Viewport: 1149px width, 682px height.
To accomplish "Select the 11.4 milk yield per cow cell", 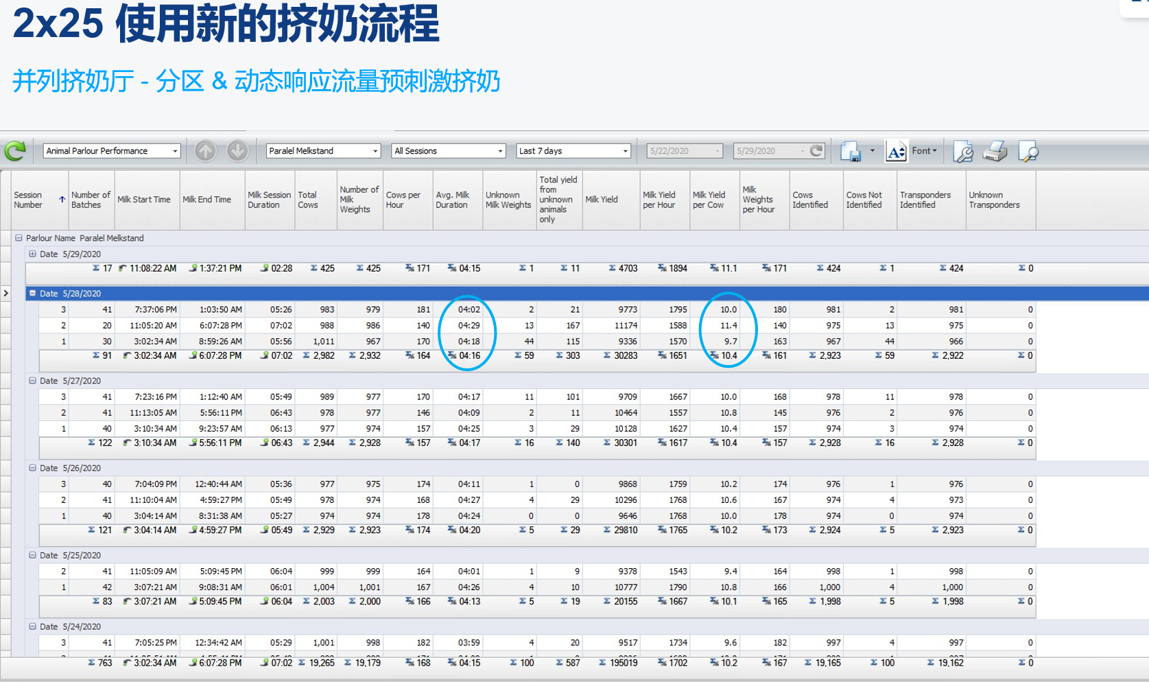I will (715, 325).
